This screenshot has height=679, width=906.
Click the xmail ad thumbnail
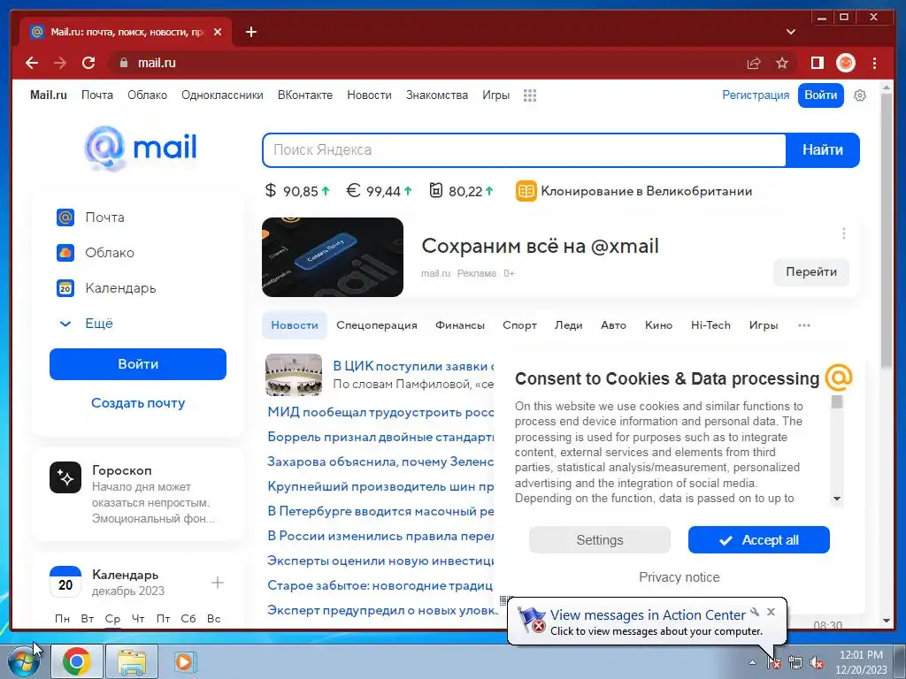(333, 257)
